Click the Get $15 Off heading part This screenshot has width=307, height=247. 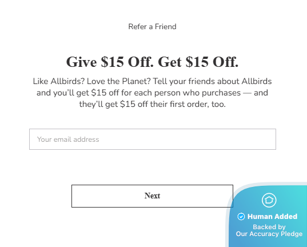tap(198, 62)
